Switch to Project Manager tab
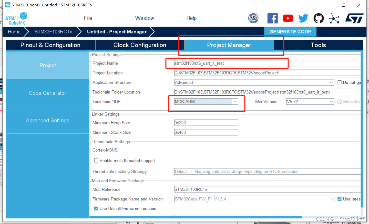 [229, 45]
